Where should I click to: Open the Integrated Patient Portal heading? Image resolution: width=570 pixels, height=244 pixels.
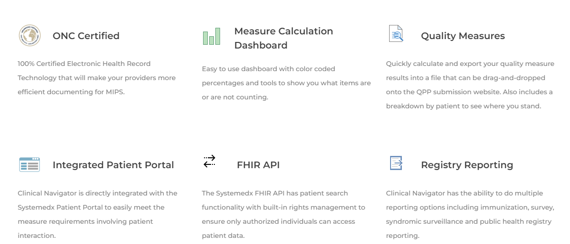pos(113,165)
